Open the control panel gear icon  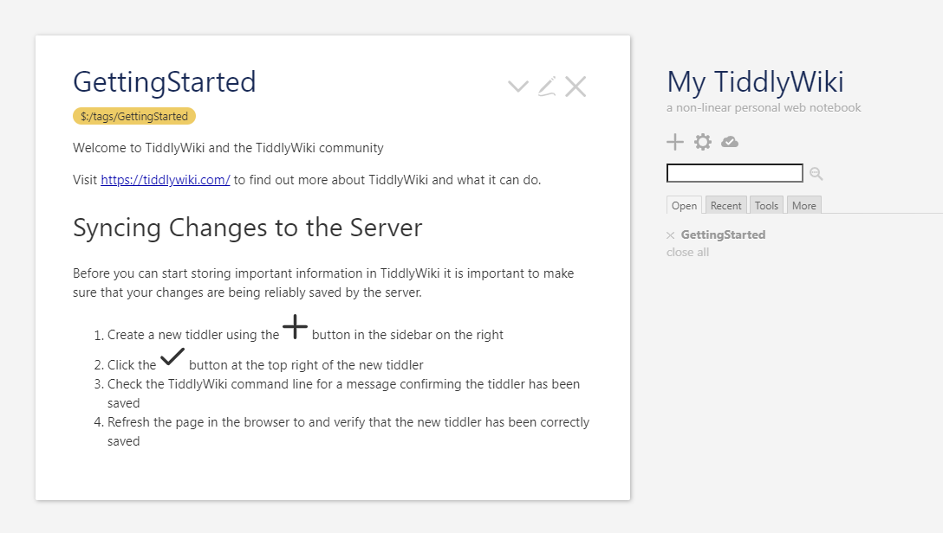coord(703,143)
